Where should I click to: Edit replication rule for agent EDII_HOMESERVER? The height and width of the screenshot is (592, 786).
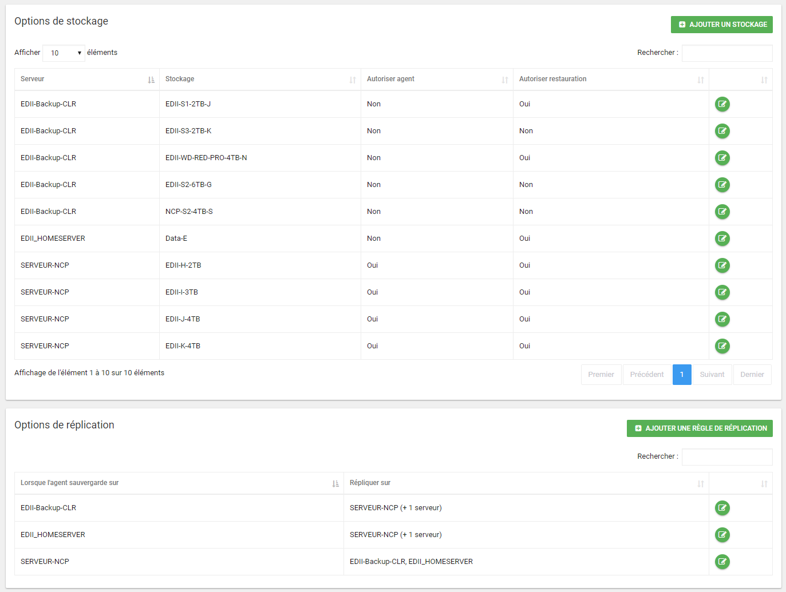pyautogui.click(x=722, y=535)
